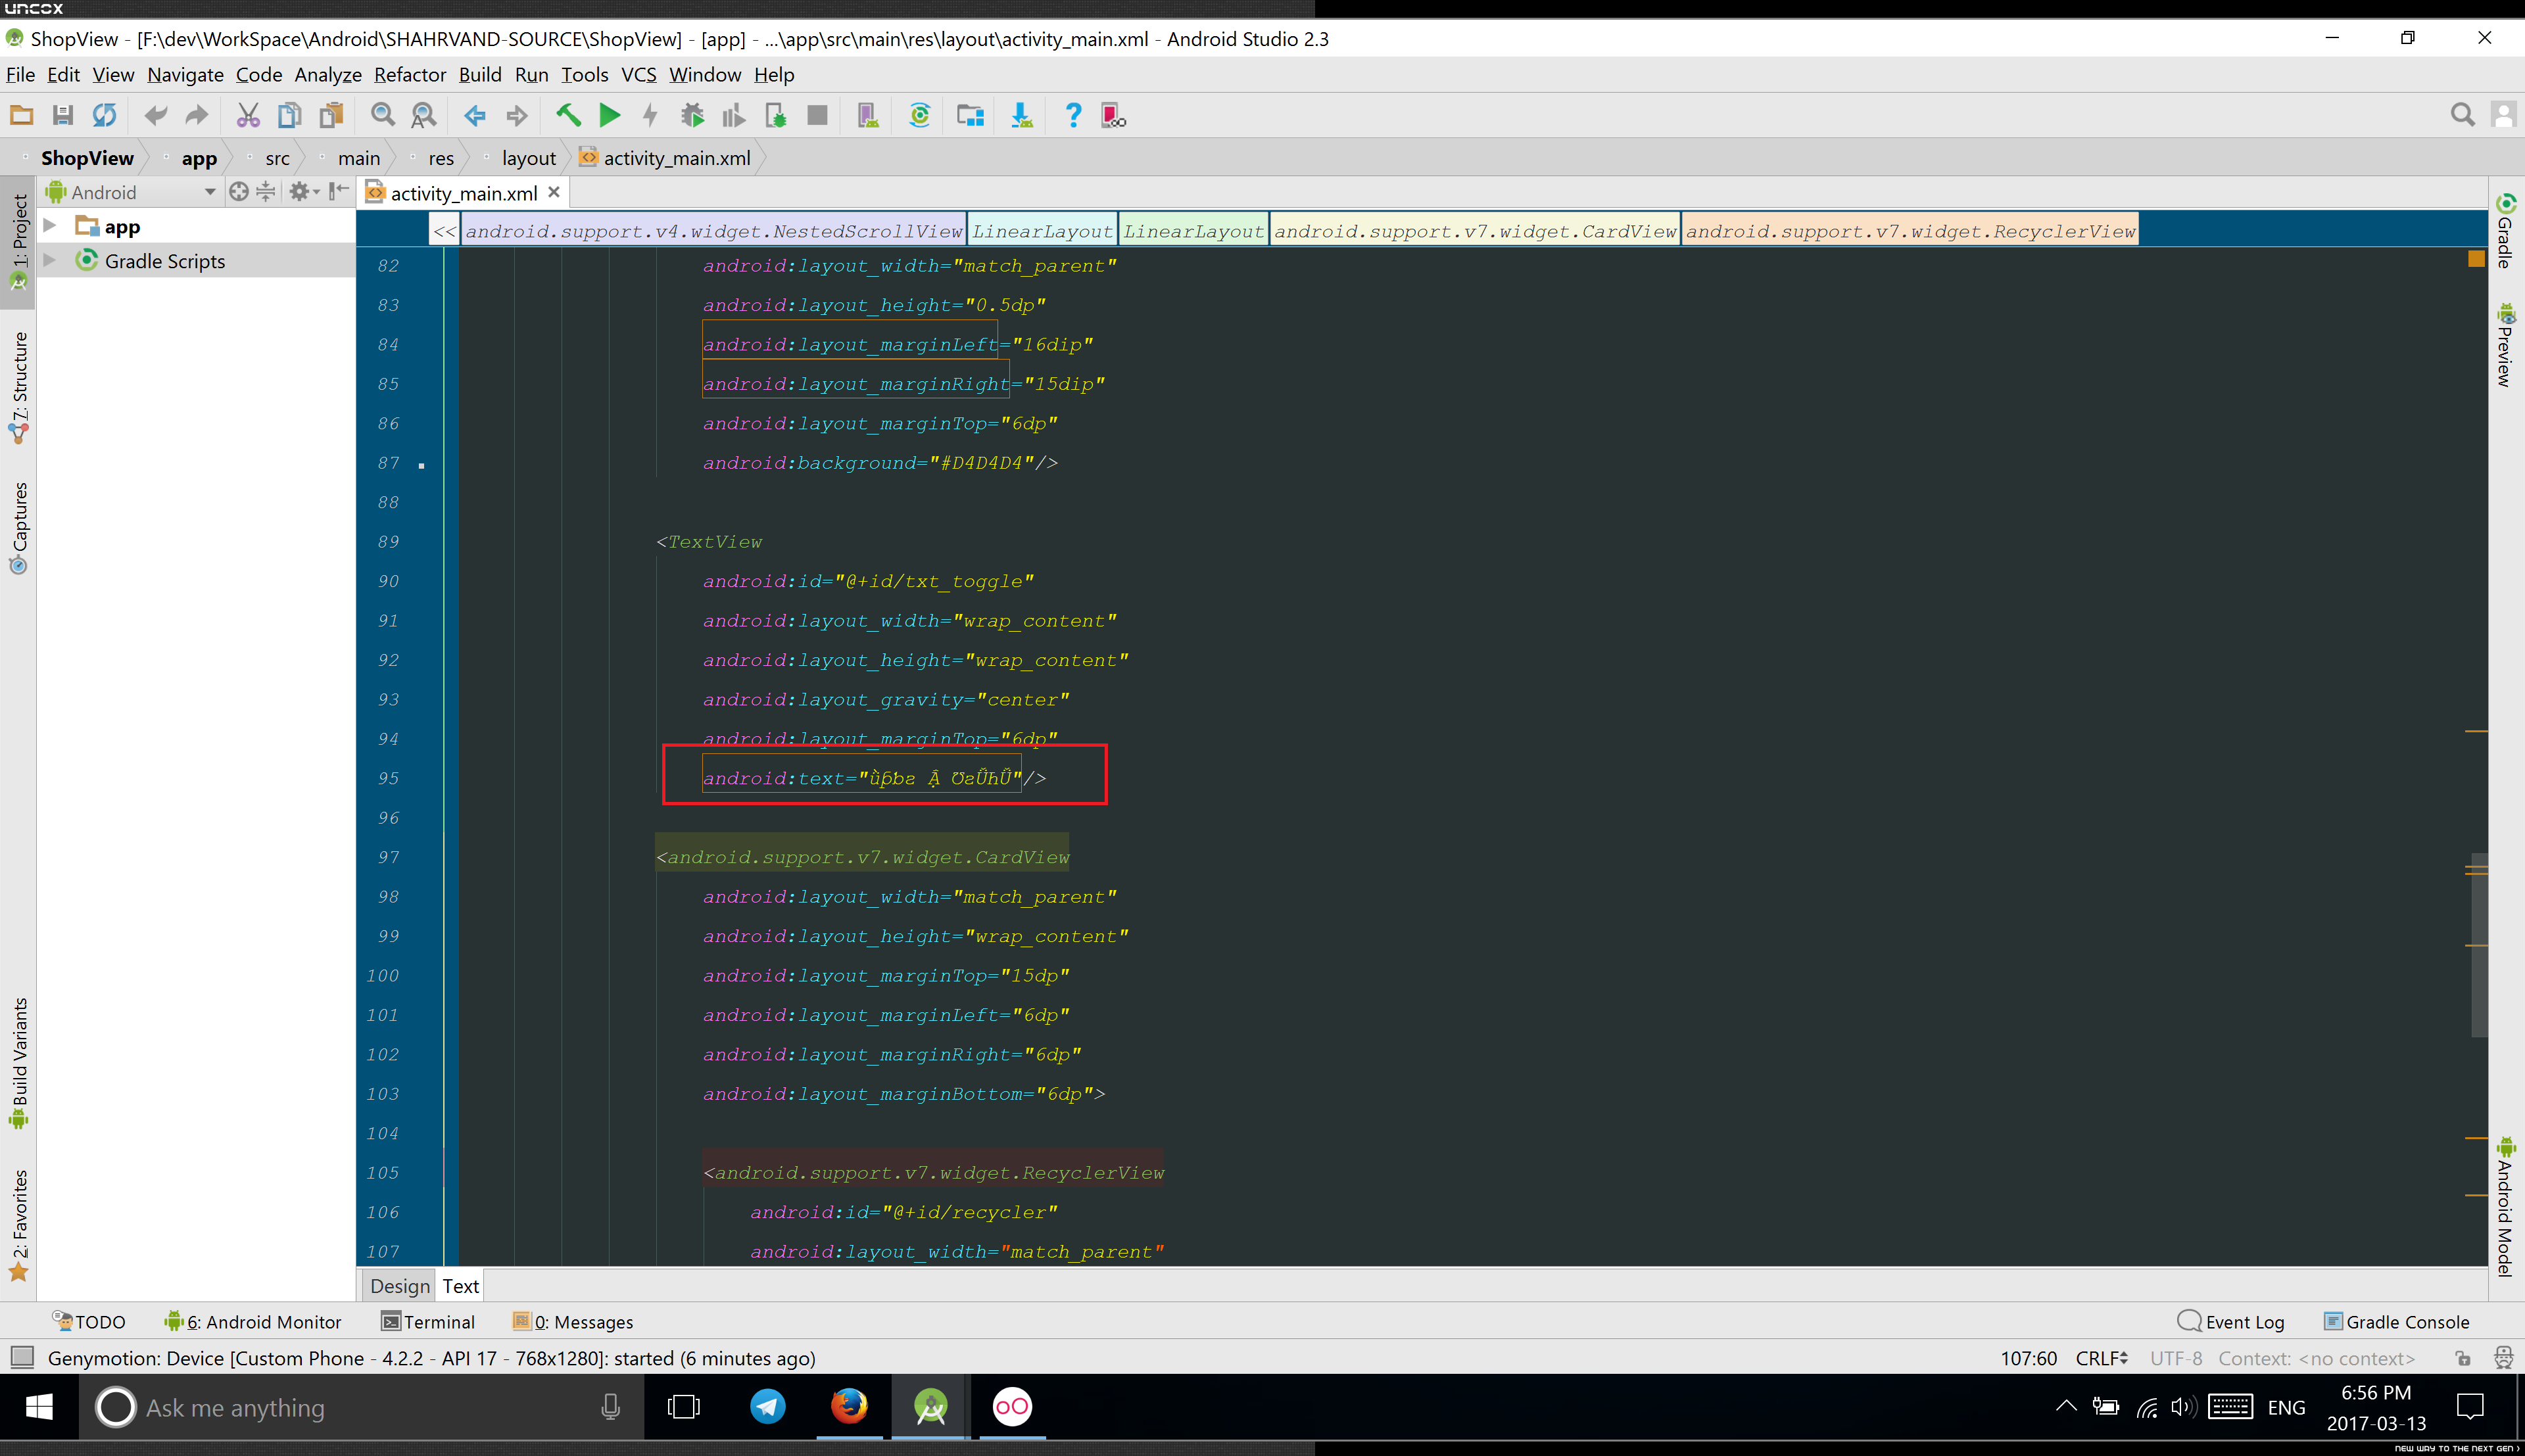2525x1456 pixels.
Task: Click the Save All disk icon
Action: 62,115
